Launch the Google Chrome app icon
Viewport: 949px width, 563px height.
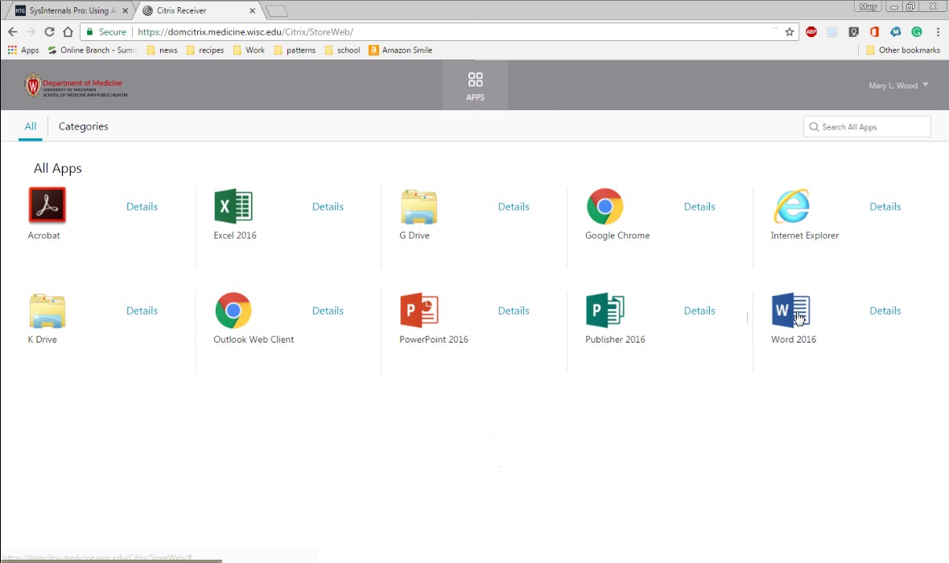[x=604, y=206]
